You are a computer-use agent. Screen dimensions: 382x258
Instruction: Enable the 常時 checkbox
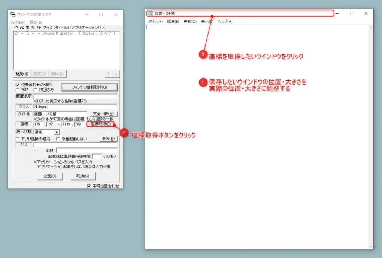17,89
